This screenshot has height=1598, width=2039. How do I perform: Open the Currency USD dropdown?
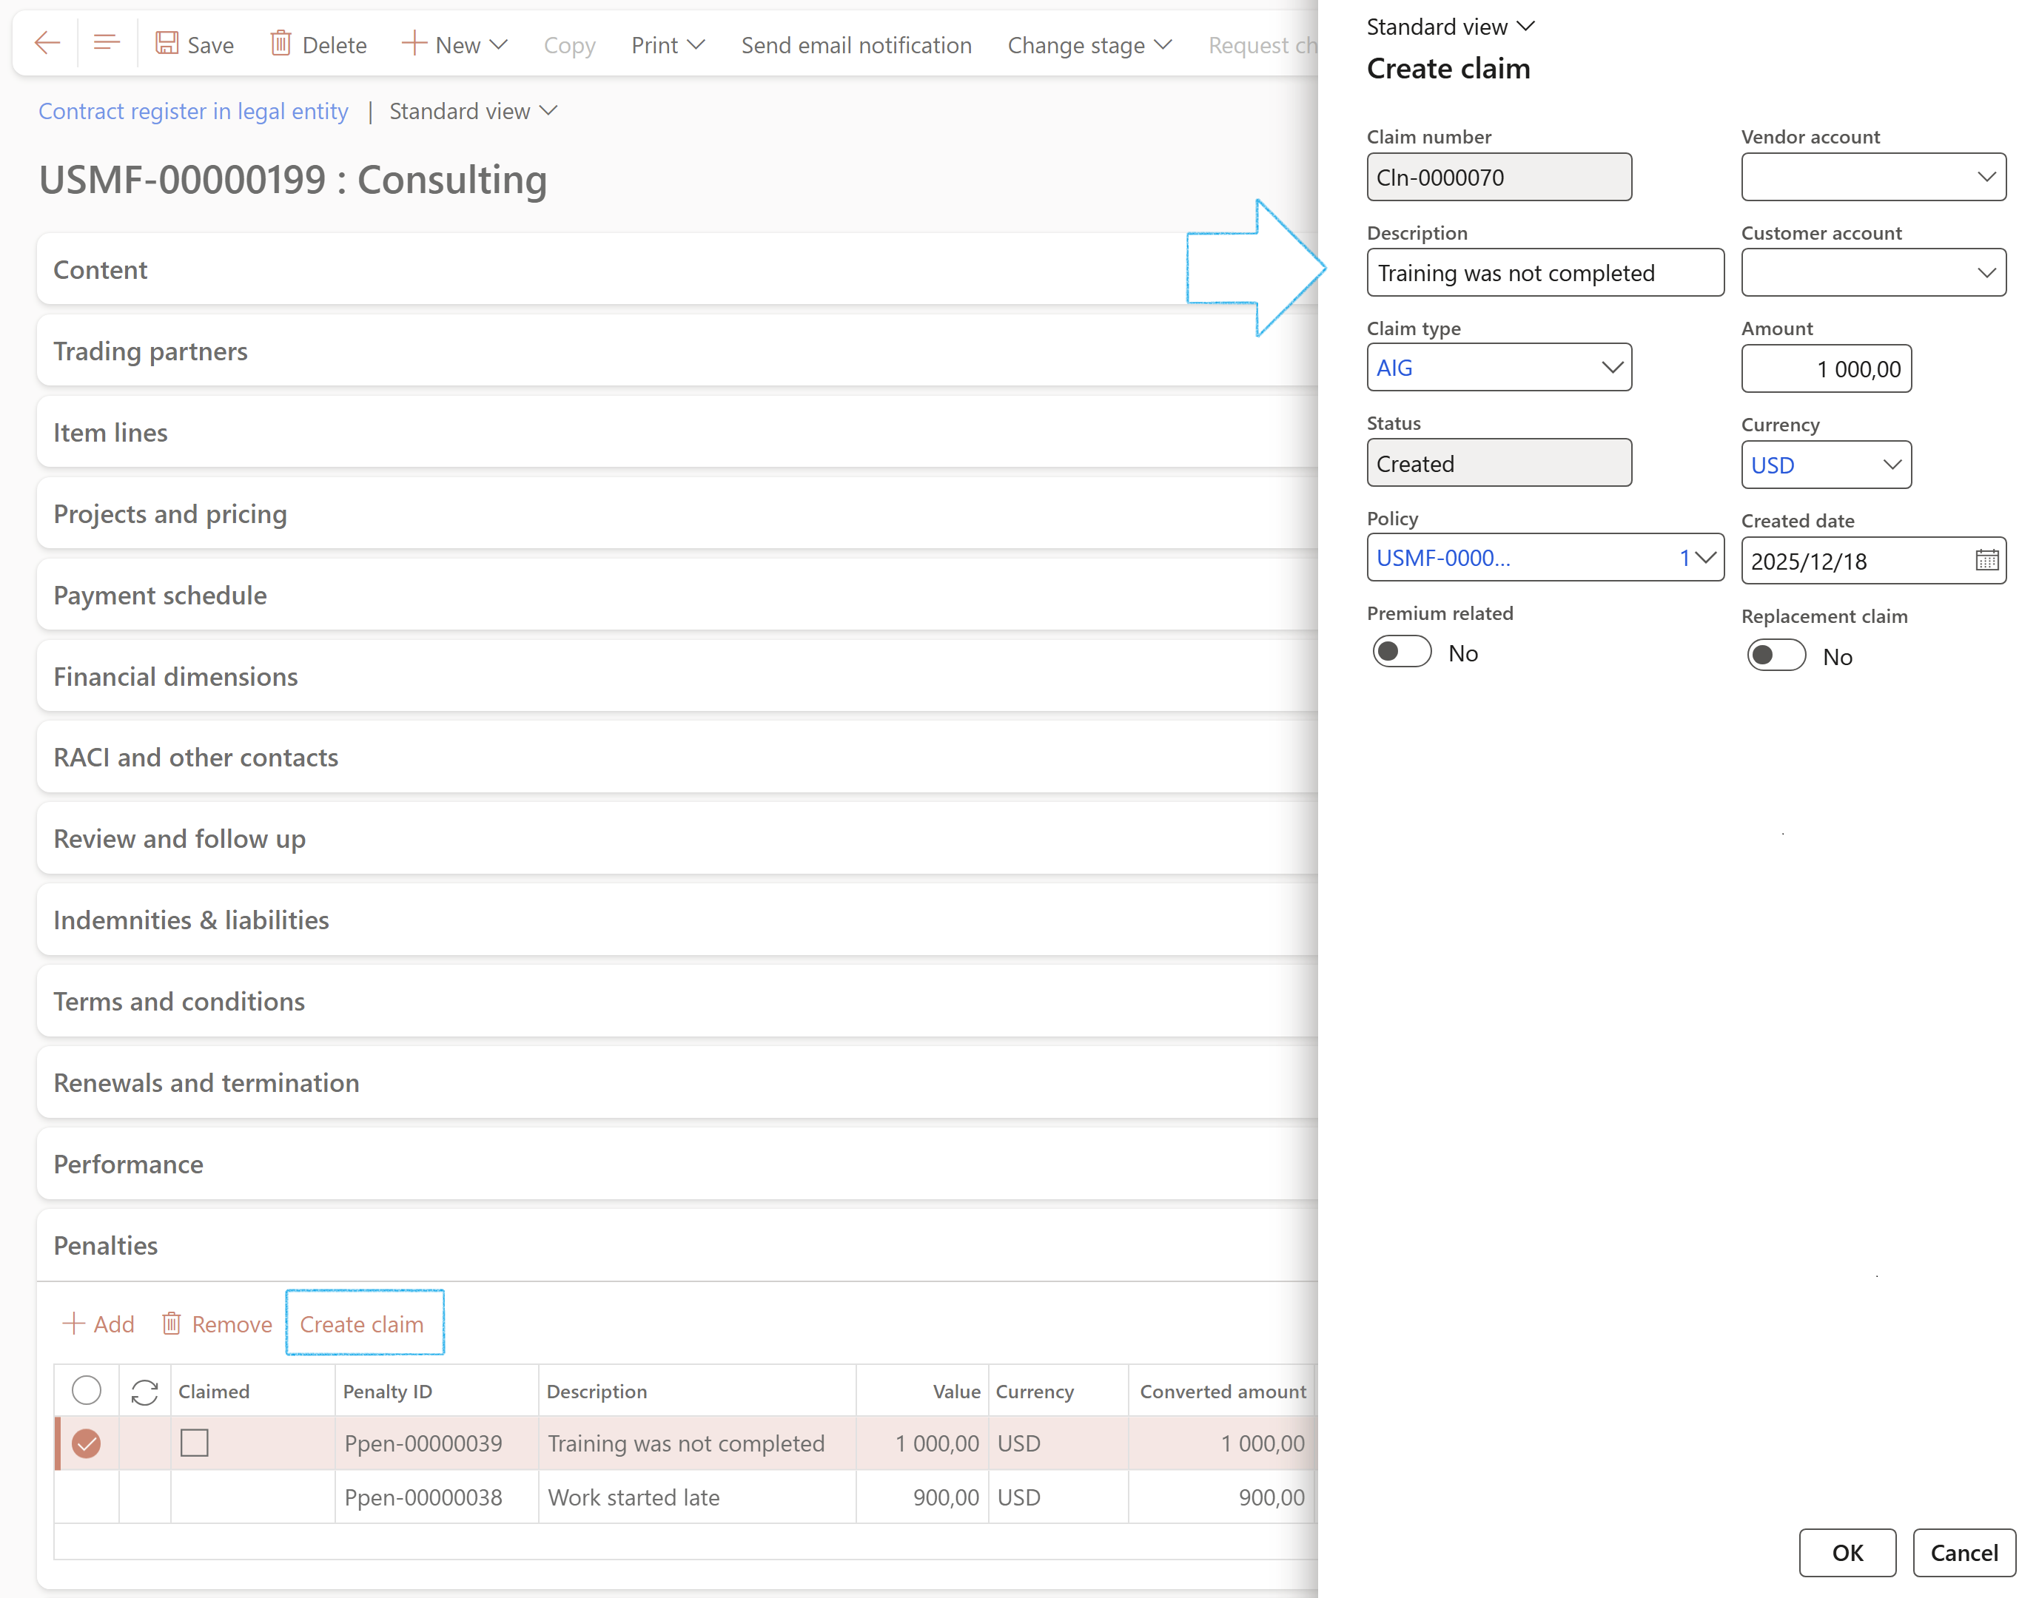(x=1891, y=465)
